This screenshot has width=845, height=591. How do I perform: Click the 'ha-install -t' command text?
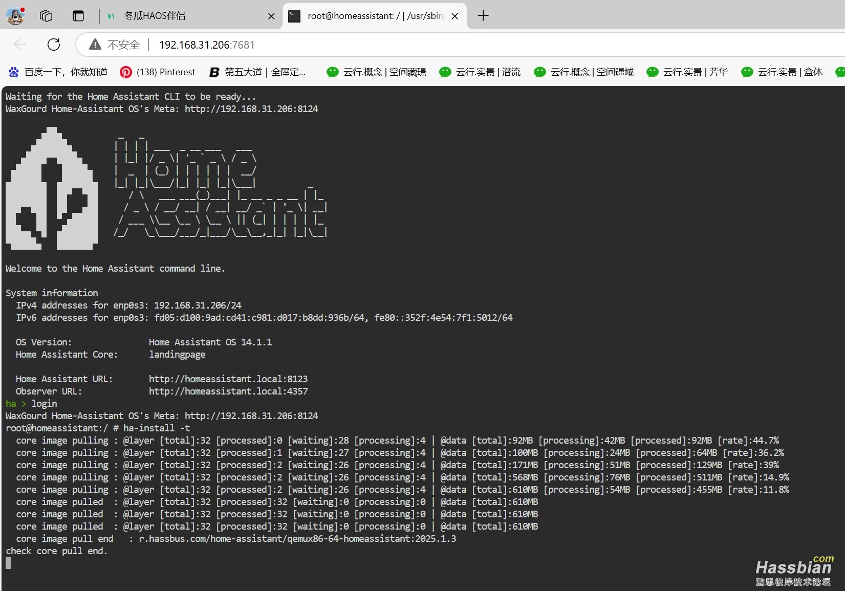[157, 428]
